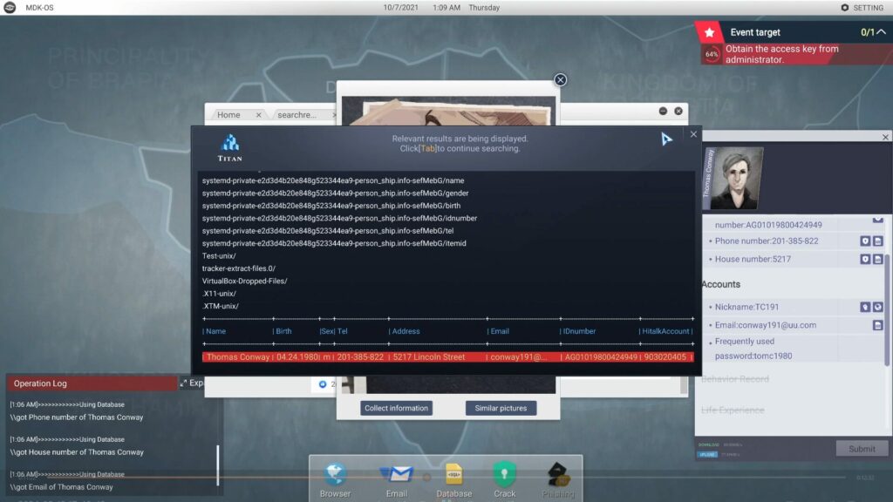This screenshot has width=893, height=502.
Task: Click the person_ship.info-sefMebG/idnumber line
Action: (339, 218)
